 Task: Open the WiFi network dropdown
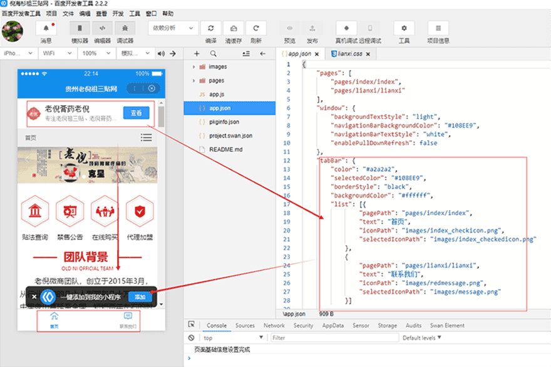tap(56, 53)
